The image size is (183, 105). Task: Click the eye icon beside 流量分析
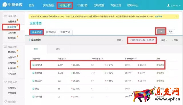(5, 16)
